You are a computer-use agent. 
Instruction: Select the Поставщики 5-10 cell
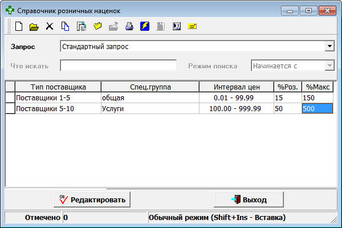click(x=58, y=108)
